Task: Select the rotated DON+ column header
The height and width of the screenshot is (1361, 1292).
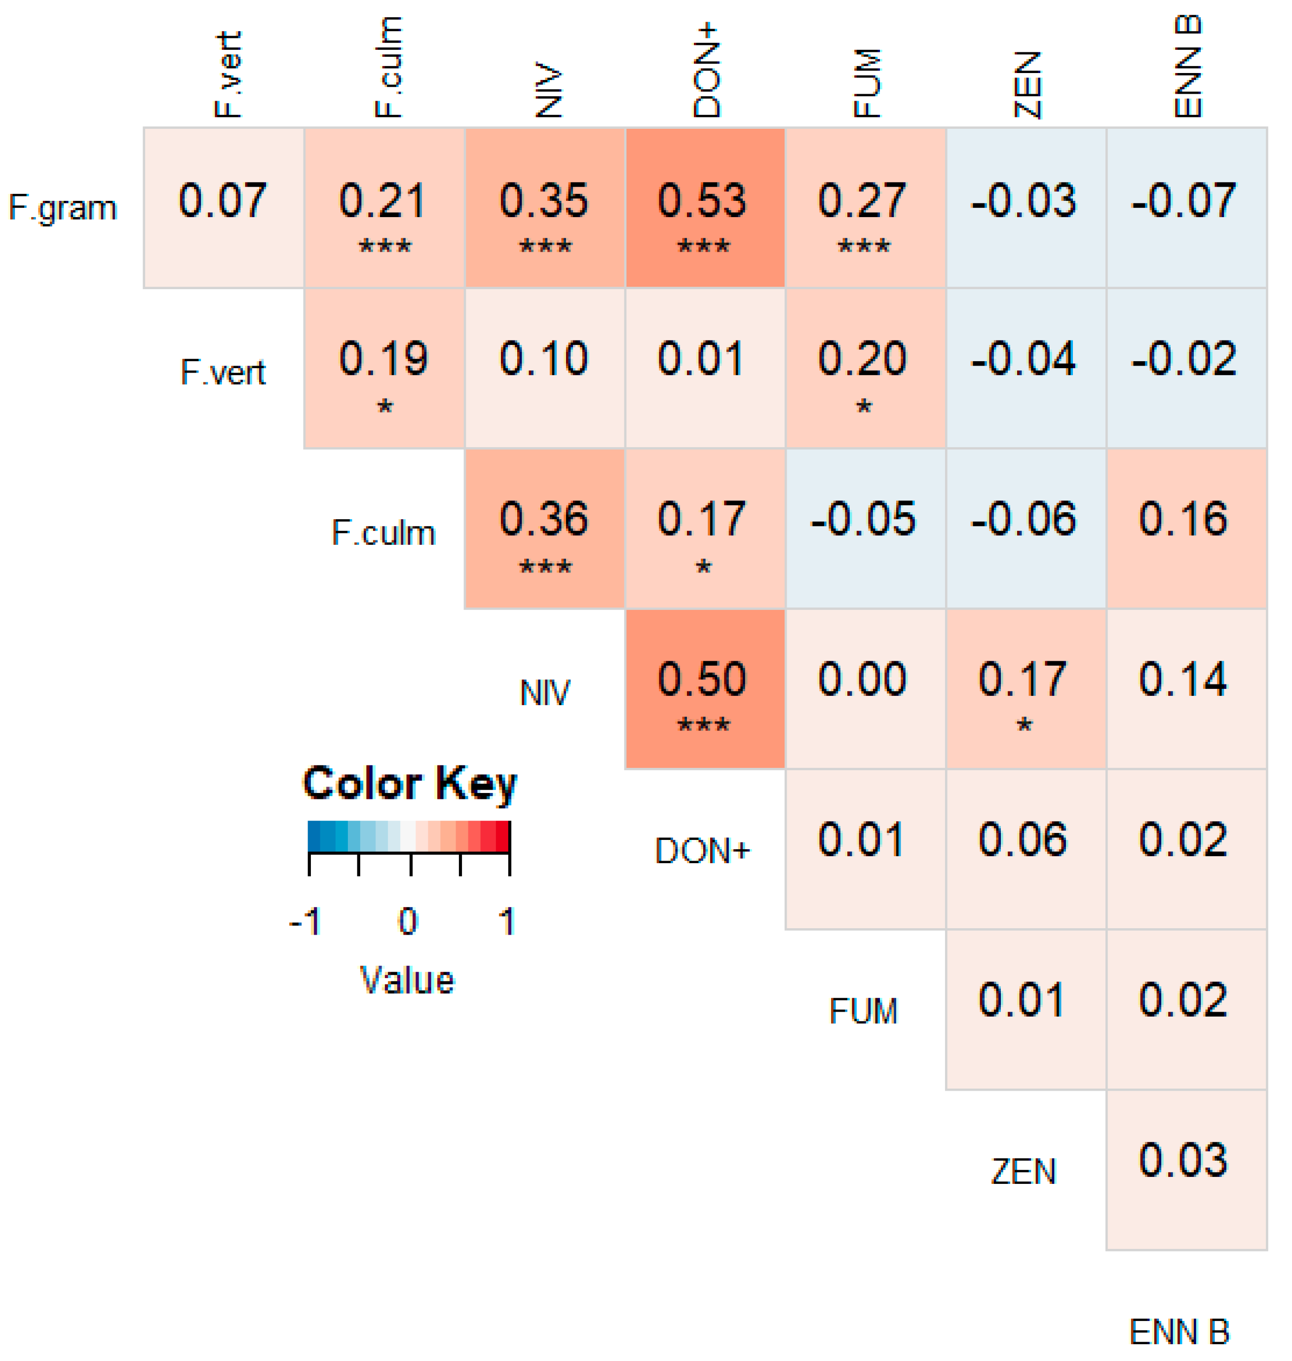Action: pos(706,70)
